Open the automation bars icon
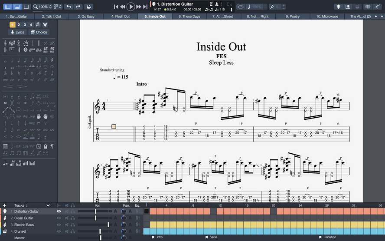The height and width of the screenshot is (241, 385). (25, 163)
